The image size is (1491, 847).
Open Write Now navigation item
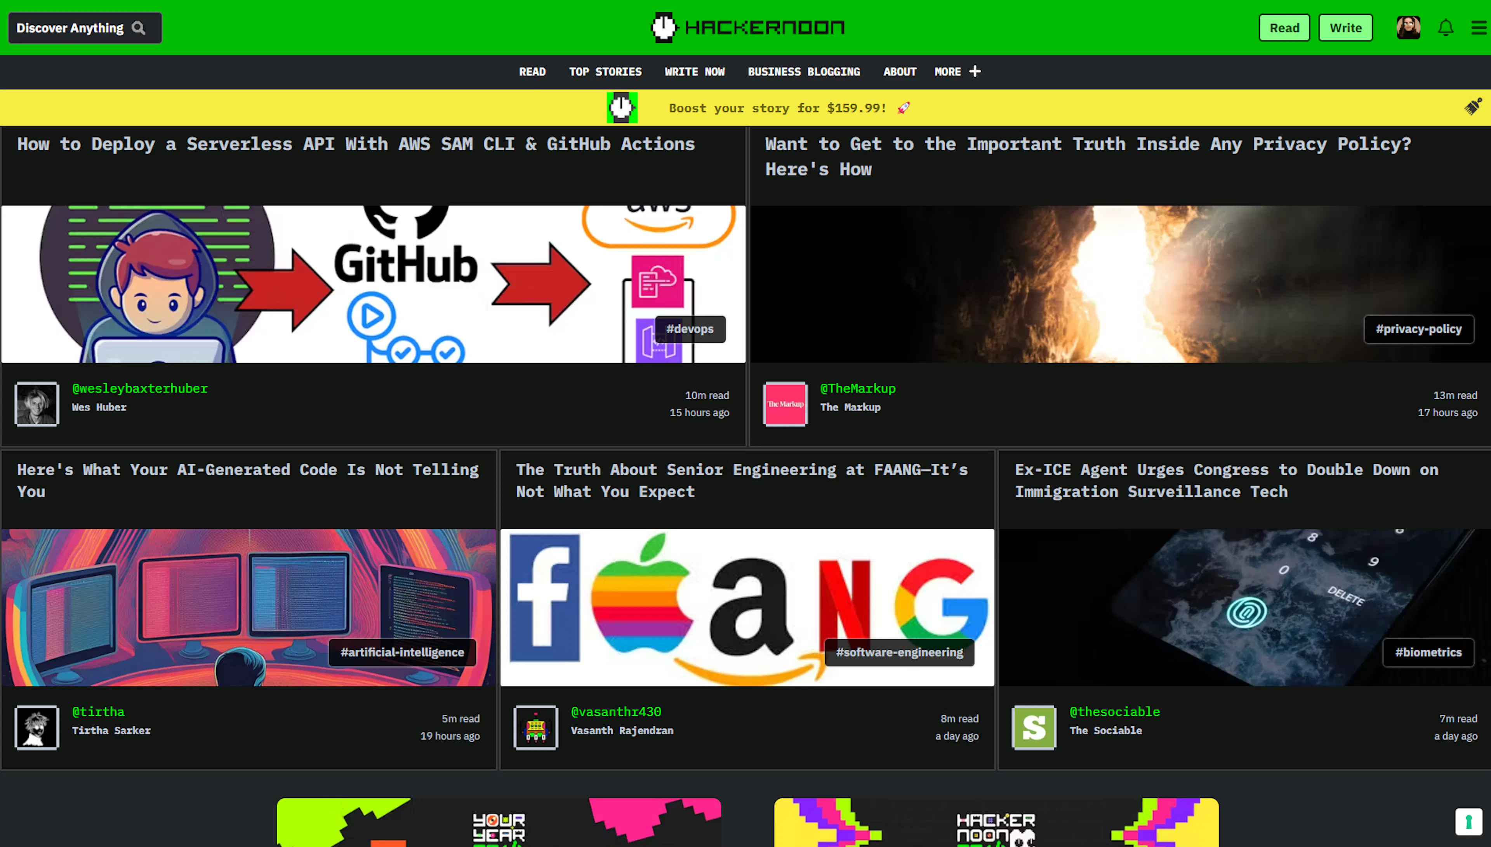pos(695,71)
